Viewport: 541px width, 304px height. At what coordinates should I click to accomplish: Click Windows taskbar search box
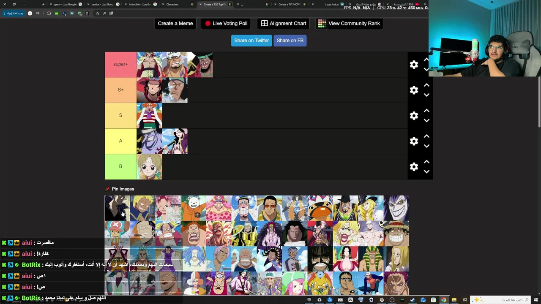[500, 300]
